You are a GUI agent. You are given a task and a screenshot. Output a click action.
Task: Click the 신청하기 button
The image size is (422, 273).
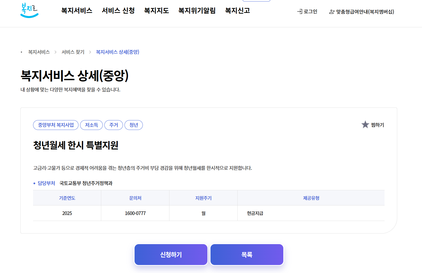click(171, 254)
